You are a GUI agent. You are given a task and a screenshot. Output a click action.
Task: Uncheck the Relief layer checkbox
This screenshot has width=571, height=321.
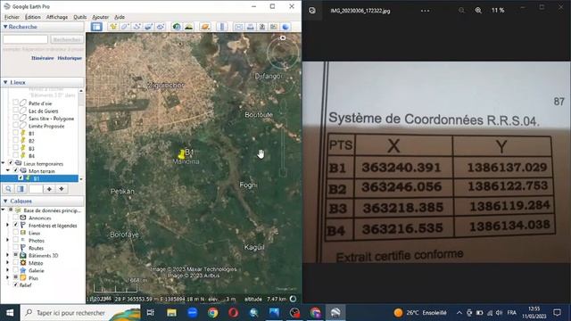(x=16, y=285)
